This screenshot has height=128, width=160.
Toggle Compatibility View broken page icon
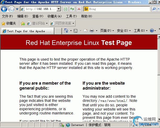pyautogui.click(x=65, y=9)
